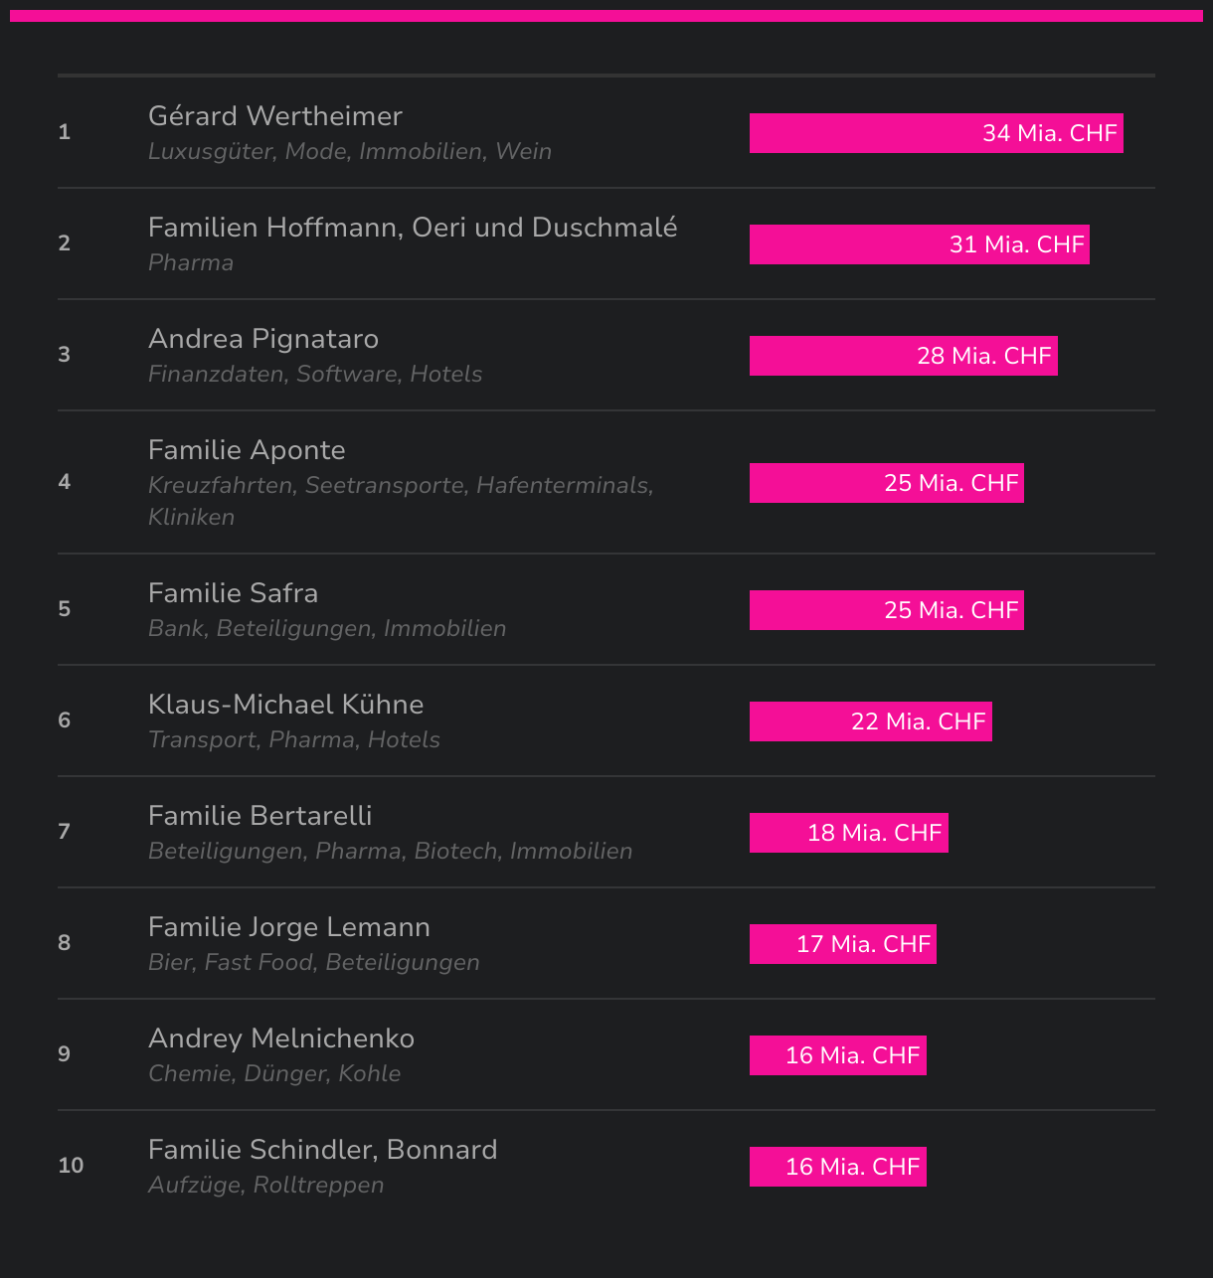Image resolution: width=1213 pixels, height=1278 pixels.
Task: Select Klaus-Michael Kühne in the list
Action: click(285, 705)
